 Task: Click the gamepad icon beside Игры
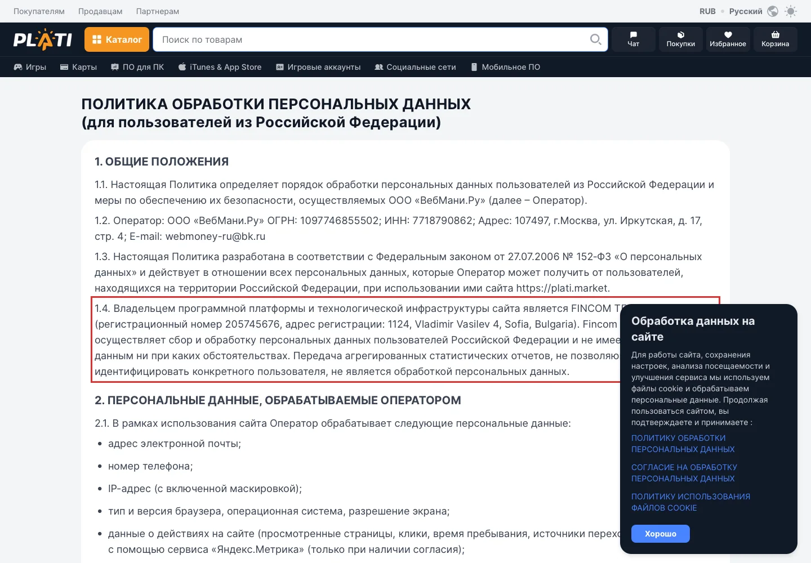(x=18, y=67)
